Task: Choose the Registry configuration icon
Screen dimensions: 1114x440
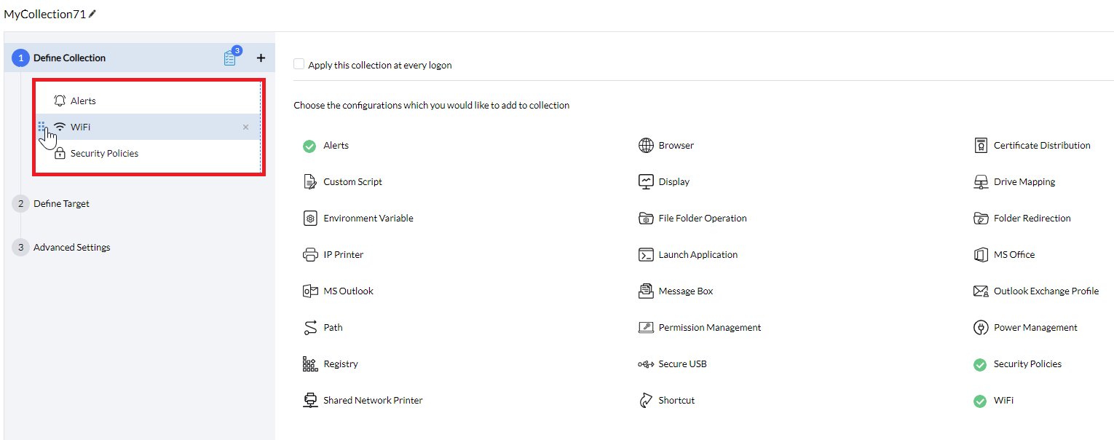Action: (310, 364)
